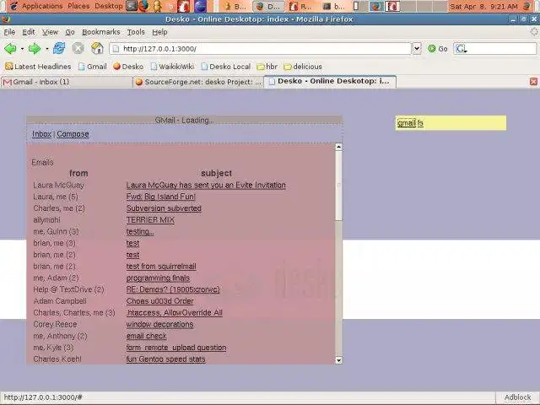Open the window decorations email
The height and width of the screenshot is (405, 540).
pyautogui.click(x=159, y=324)
